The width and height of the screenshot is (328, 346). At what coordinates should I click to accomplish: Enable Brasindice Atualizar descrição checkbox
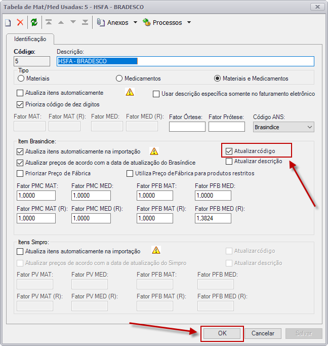coord(229,161)
